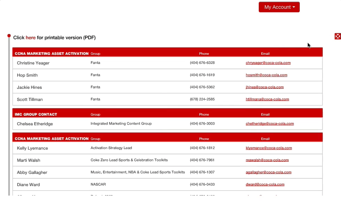
Task: Click phone number (404) 676-6328
Action: [202, 63]
